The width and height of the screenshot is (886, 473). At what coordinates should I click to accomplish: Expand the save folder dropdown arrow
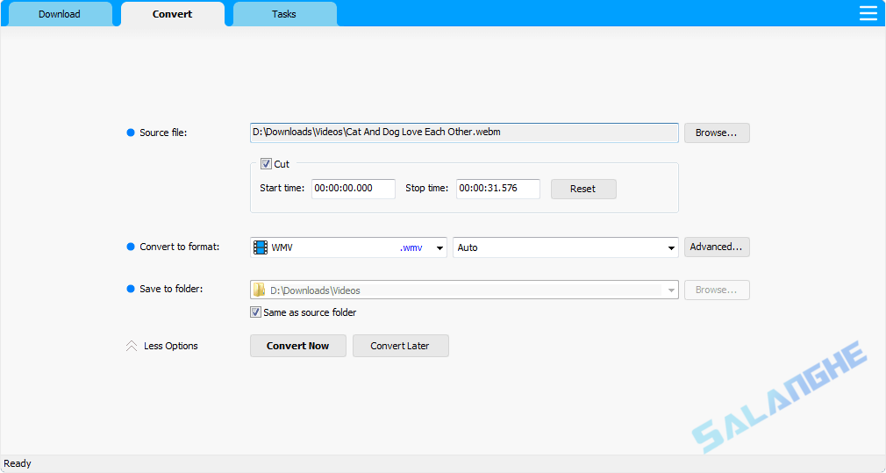pos(671,290)
